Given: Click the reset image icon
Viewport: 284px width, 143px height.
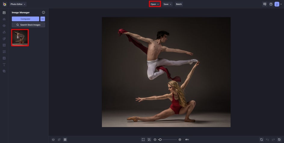Looking at the screenshot, I should click(261, 140).
